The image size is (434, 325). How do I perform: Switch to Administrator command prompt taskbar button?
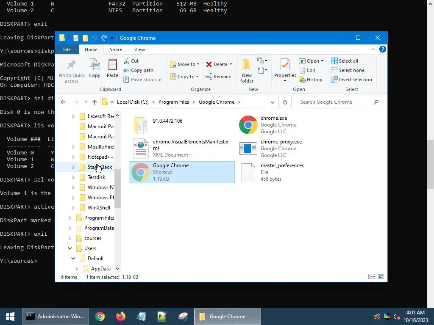(56, 317)
